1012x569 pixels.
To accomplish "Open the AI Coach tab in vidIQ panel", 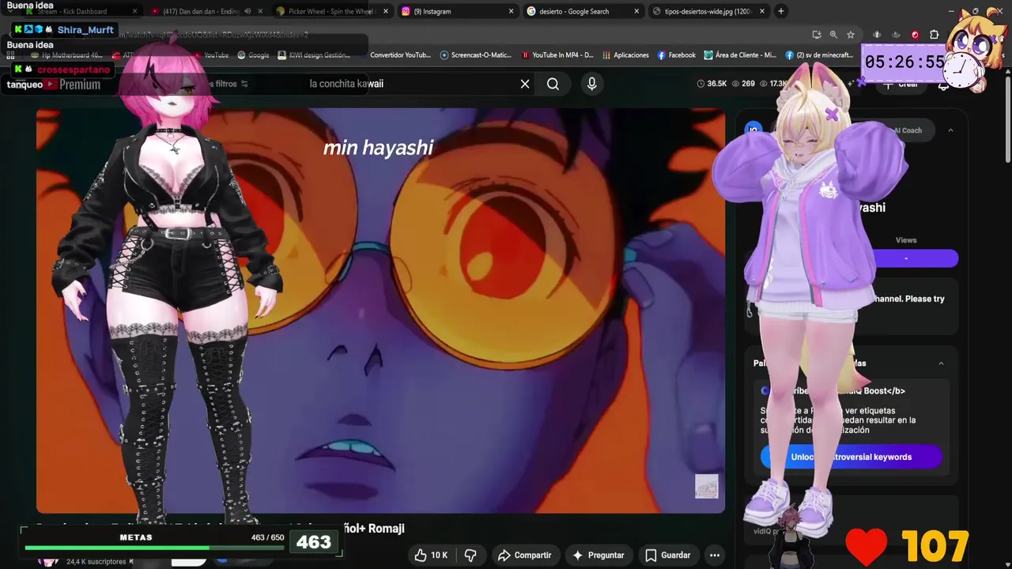I will 907,130.
